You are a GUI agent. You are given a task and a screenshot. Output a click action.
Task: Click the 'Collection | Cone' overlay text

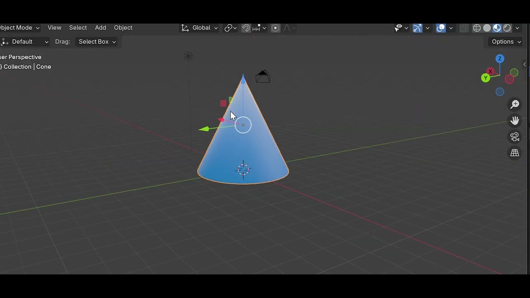point(27,67)
